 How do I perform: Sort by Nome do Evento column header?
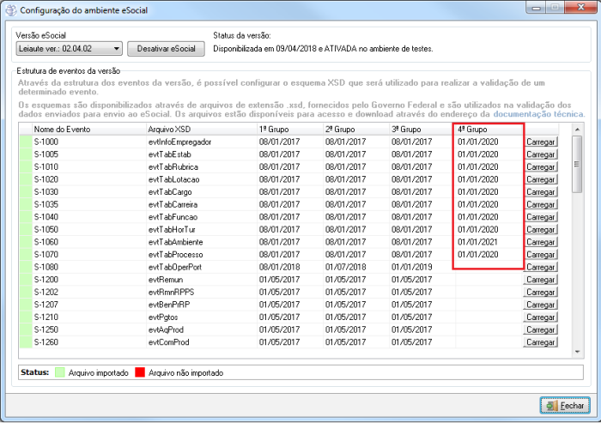pos(86,129)
